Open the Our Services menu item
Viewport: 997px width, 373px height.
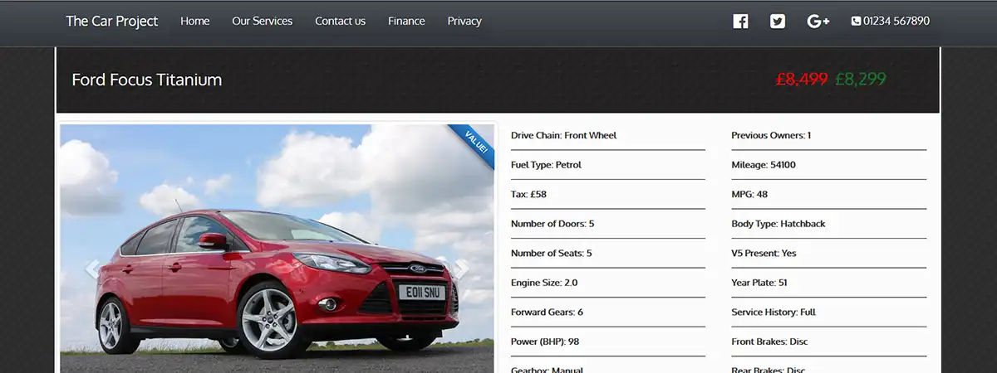click(x=263, y=22)
